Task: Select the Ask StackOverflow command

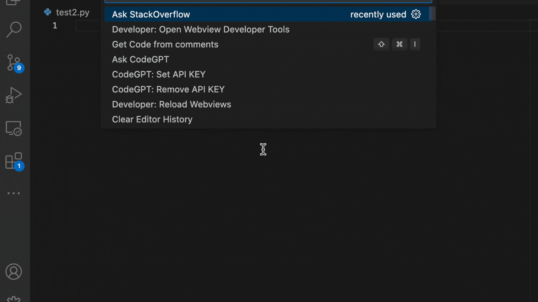Action: [x=151, y=15]
